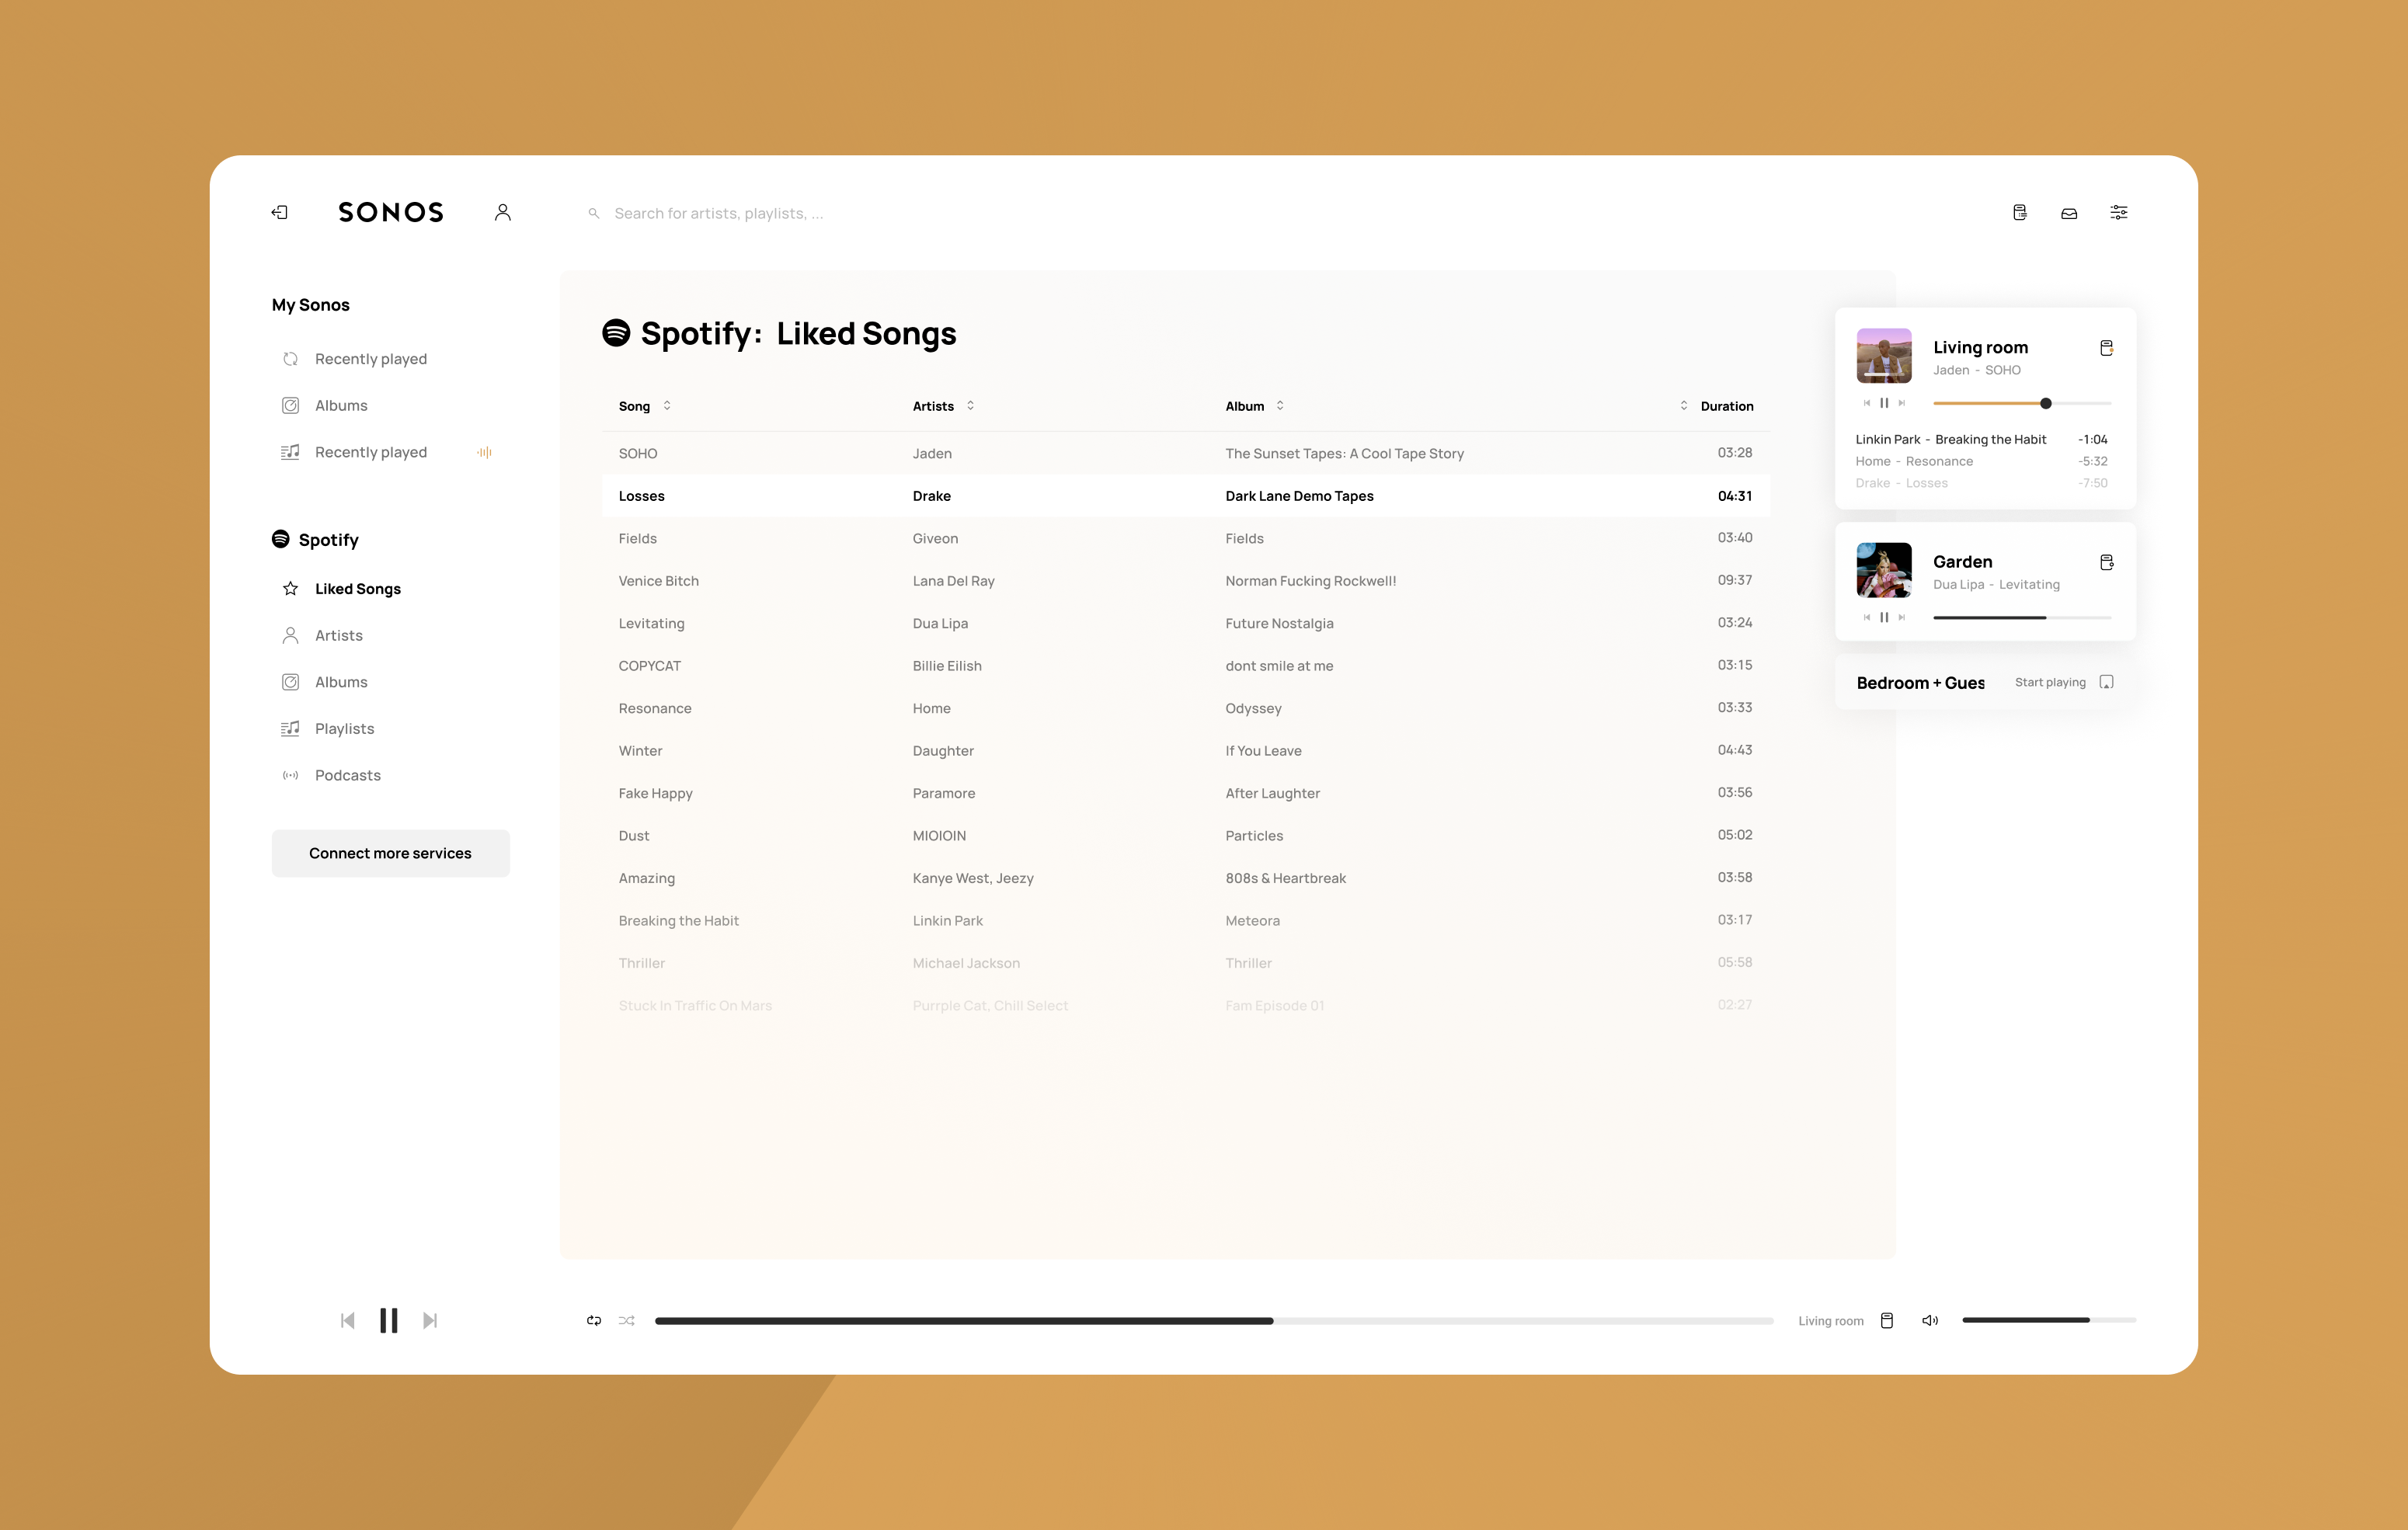The image size is (2408, 1530).
Task: Click the Spotify section header
Action: click(315, 539)
